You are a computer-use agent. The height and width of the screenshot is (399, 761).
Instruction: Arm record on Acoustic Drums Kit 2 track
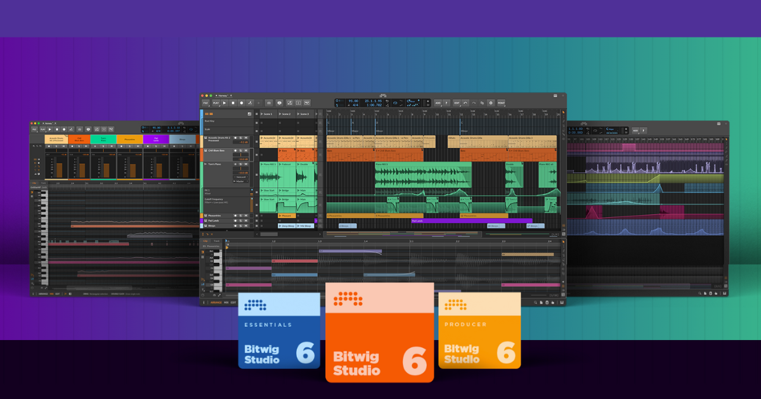click(235, 138)
